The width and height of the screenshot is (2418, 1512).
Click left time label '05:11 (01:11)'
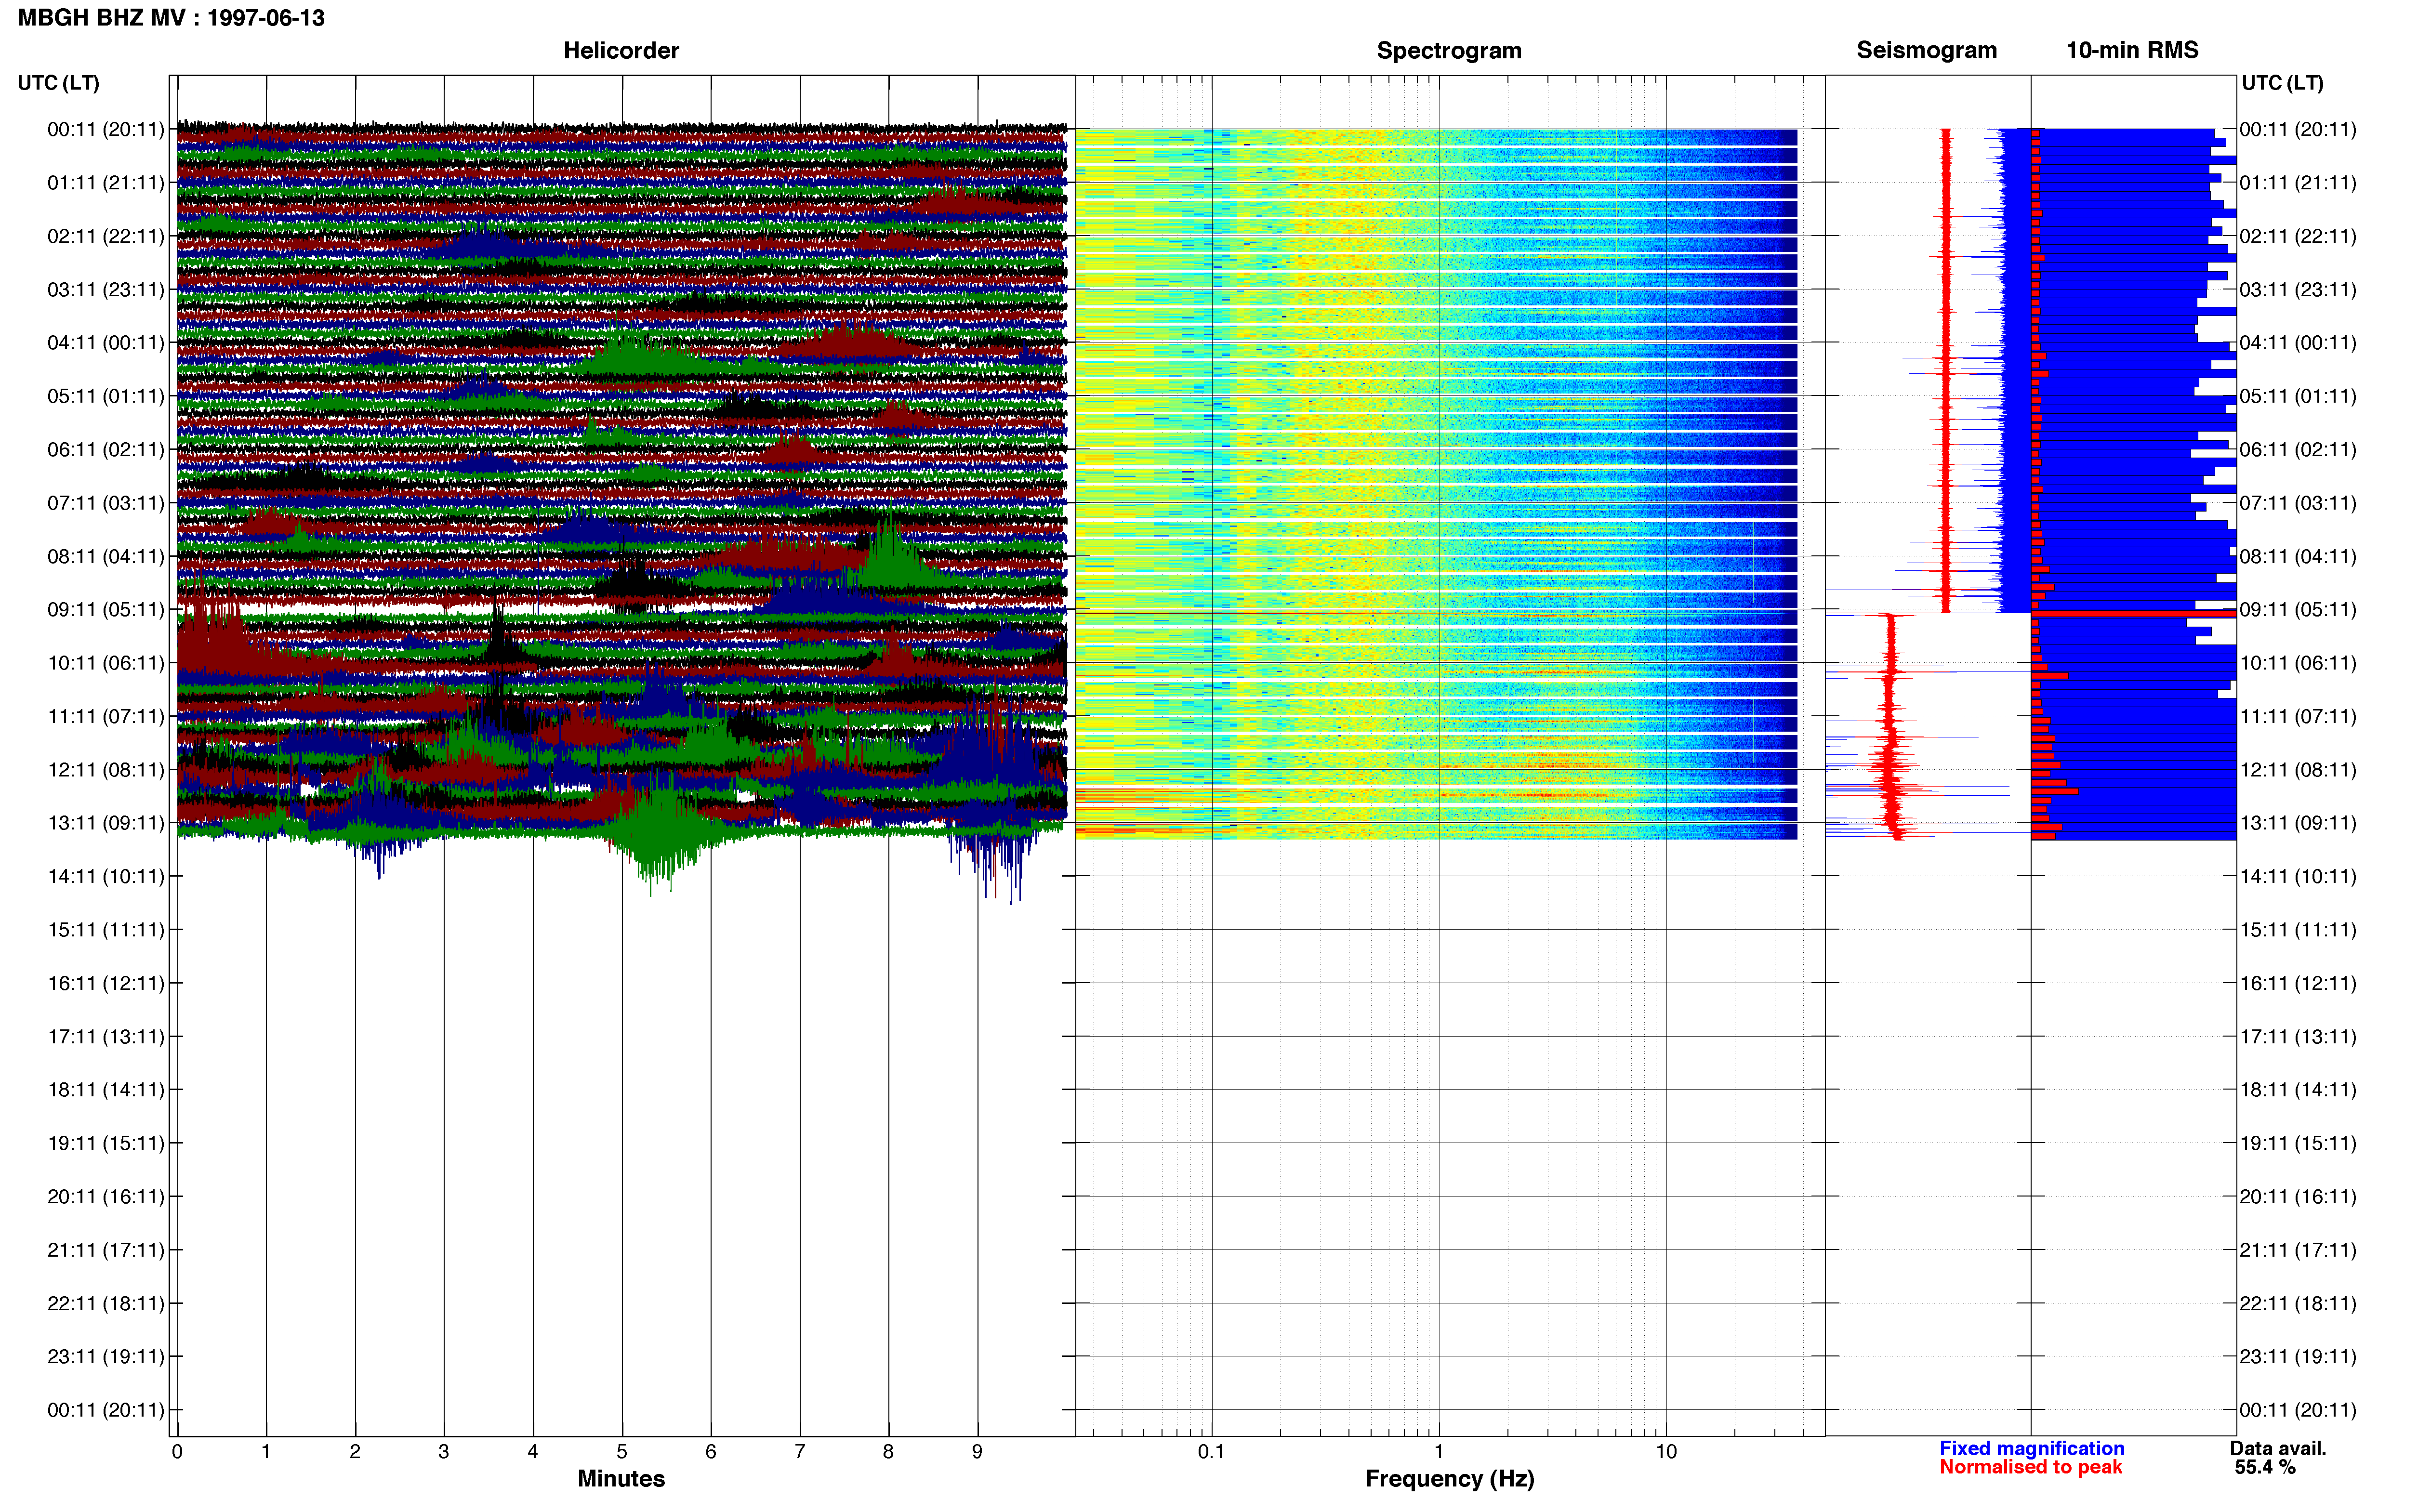click(x=106, y=396)
